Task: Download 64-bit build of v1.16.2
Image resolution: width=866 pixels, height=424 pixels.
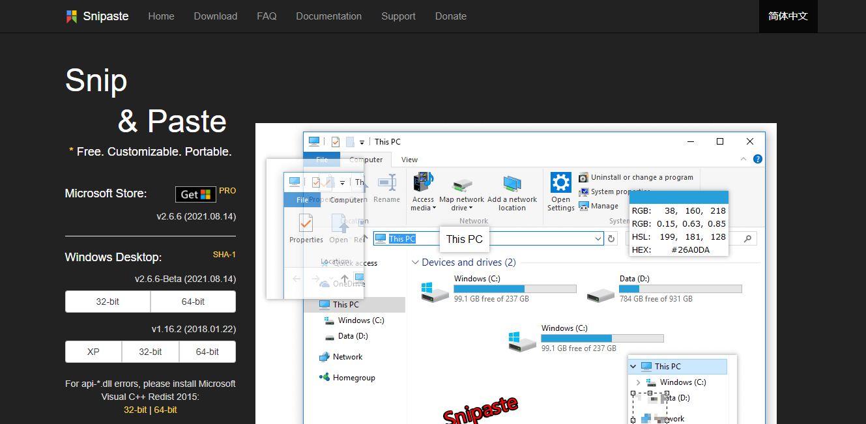Action: 207,352
